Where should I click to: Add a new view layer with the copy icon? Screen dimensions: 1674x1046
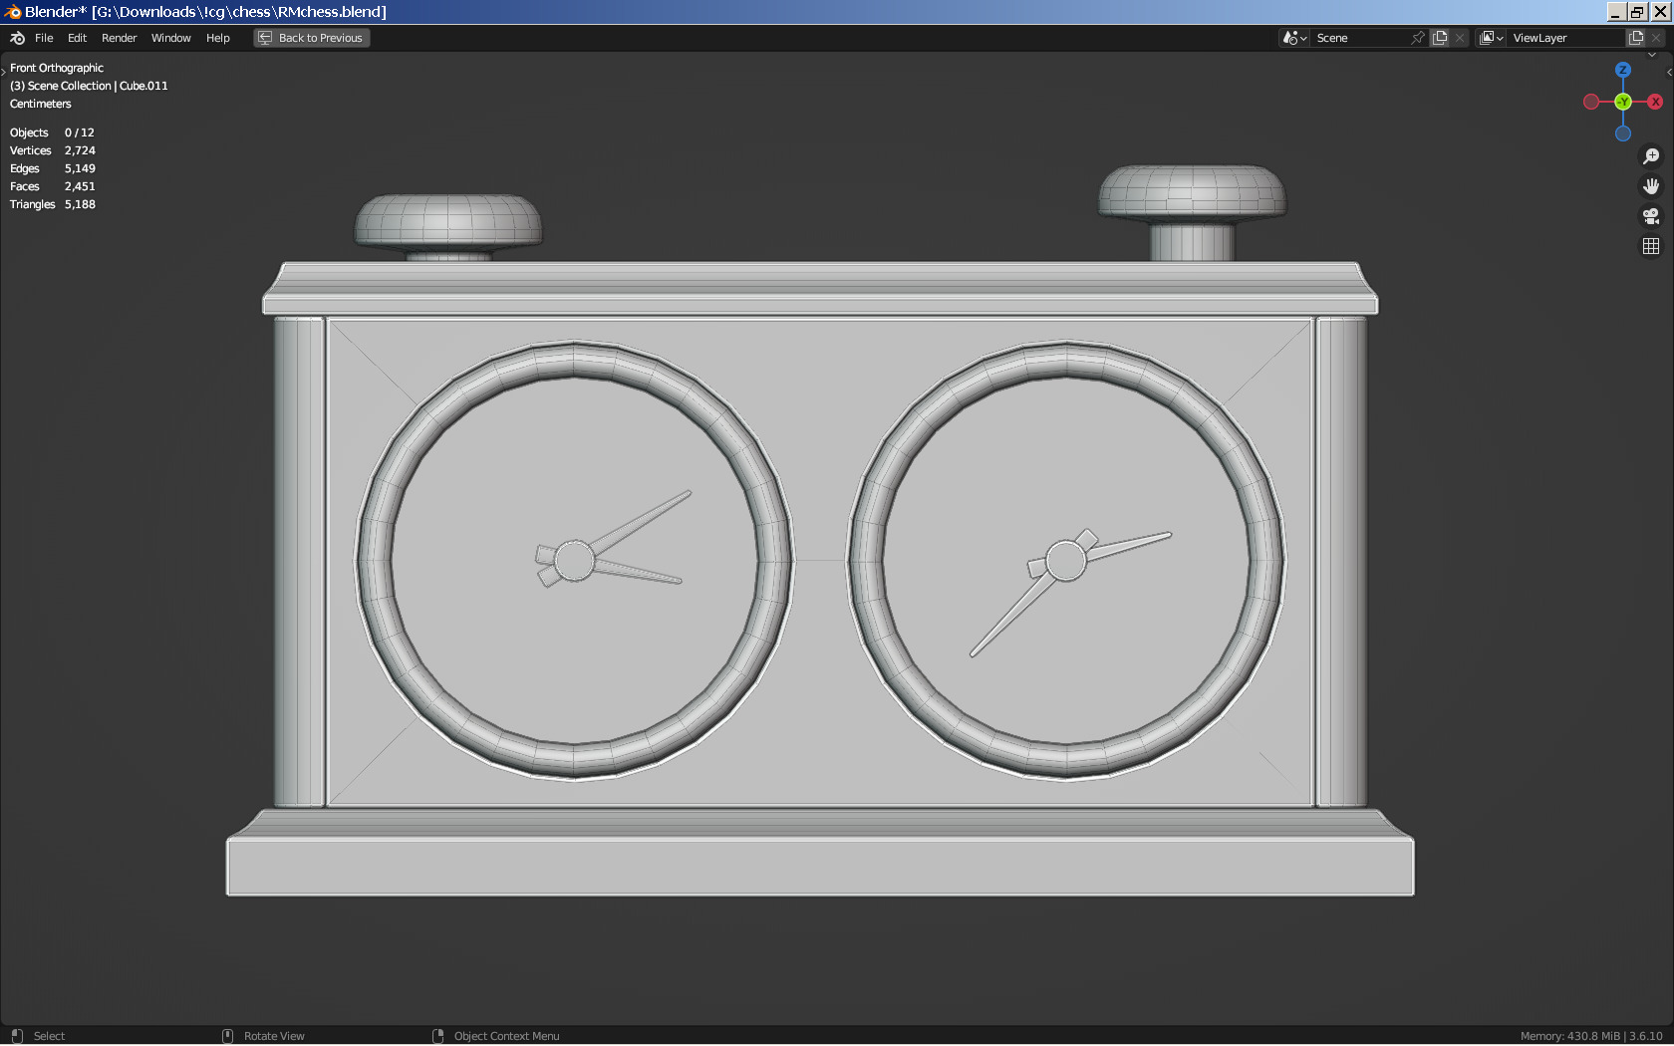click(x=1636, y=38)
